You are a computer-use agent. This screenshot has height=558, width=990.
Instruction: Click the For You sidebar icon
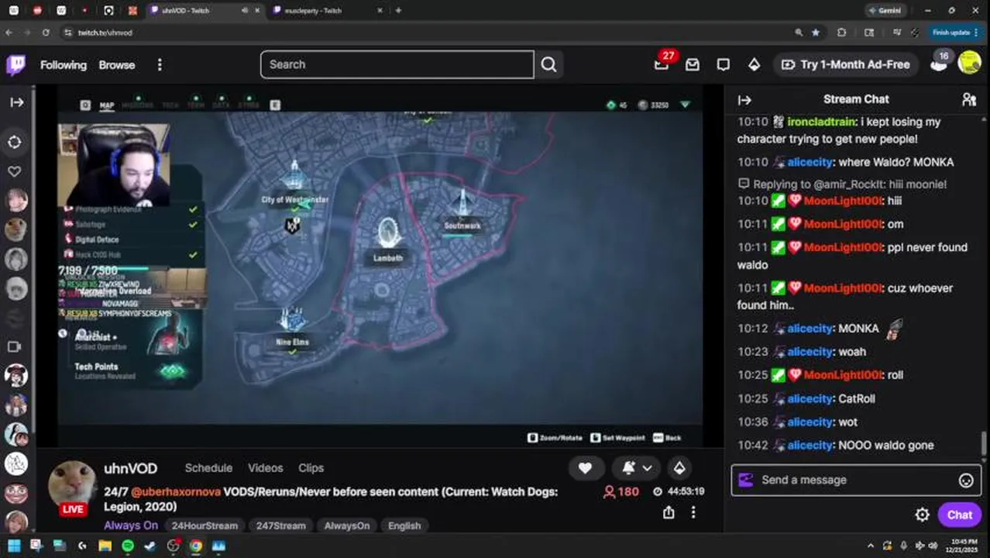15,142
